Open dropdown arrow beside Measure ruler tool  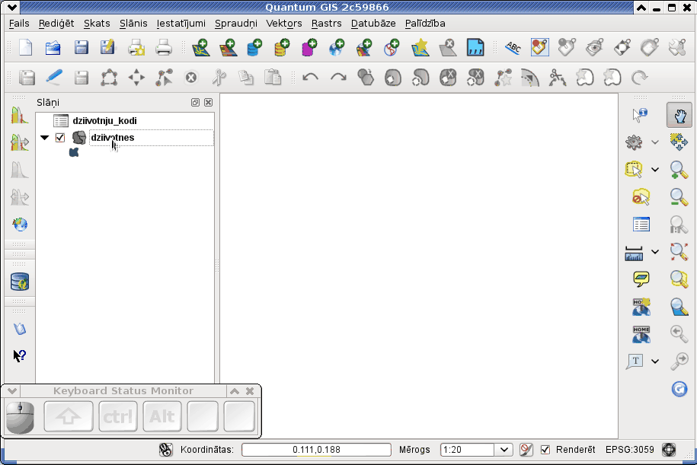pyautogui.click(x=655, y=252)
